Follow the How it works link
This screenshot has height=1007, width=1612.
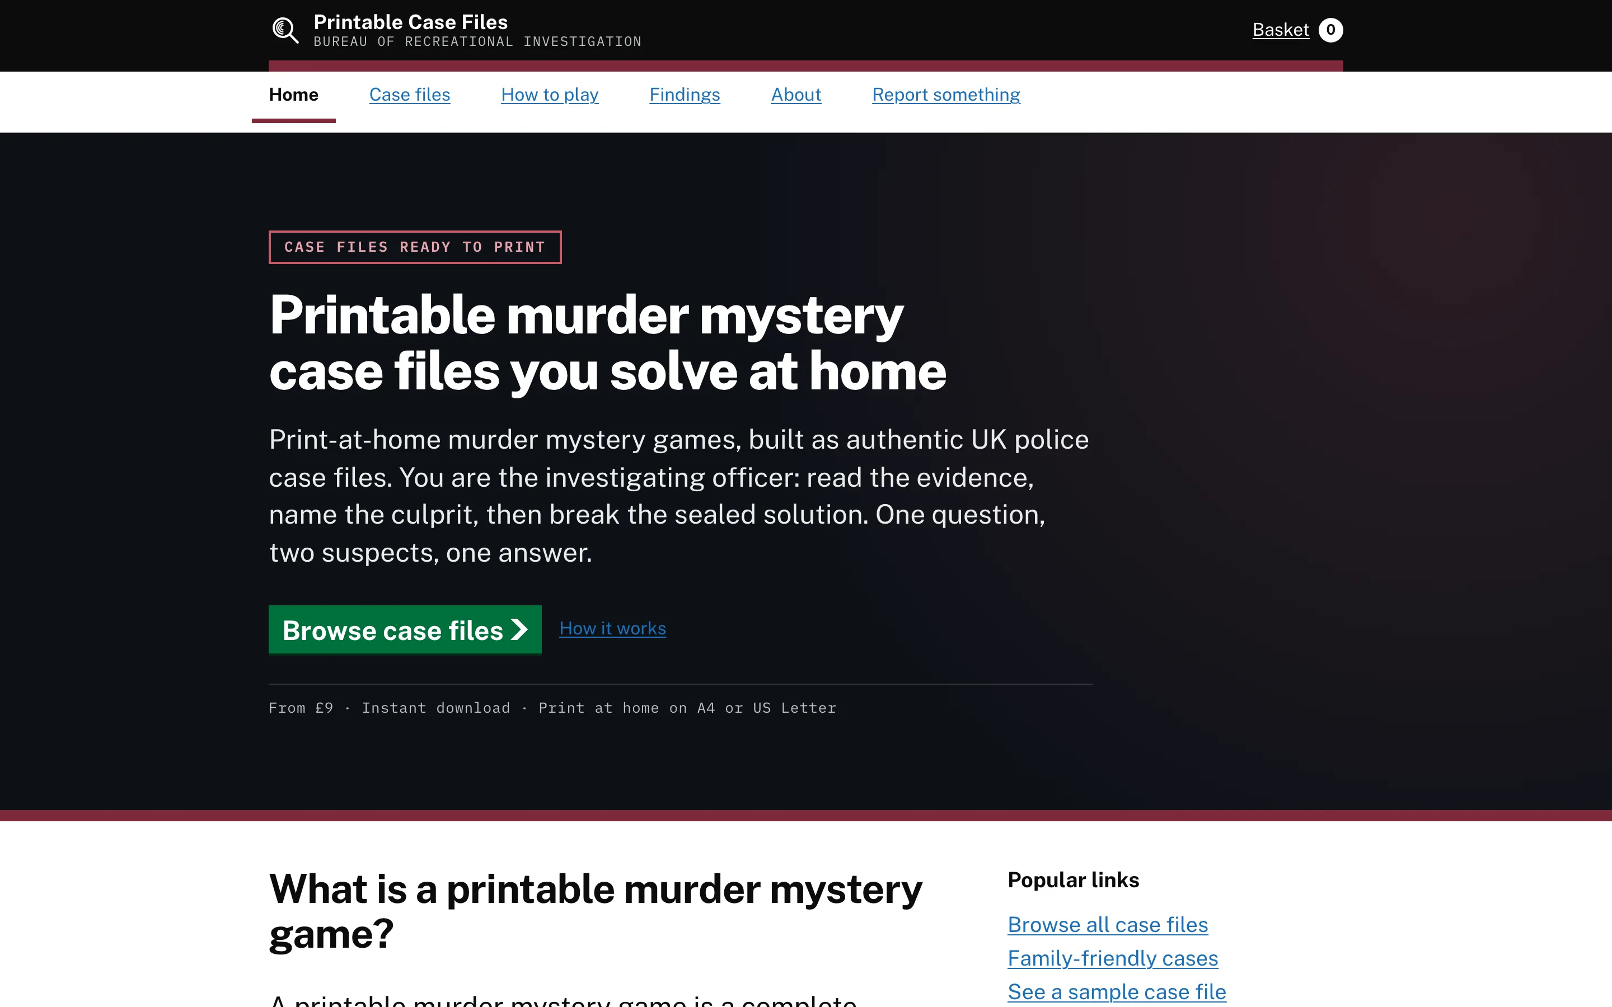(x=612, y=628)
